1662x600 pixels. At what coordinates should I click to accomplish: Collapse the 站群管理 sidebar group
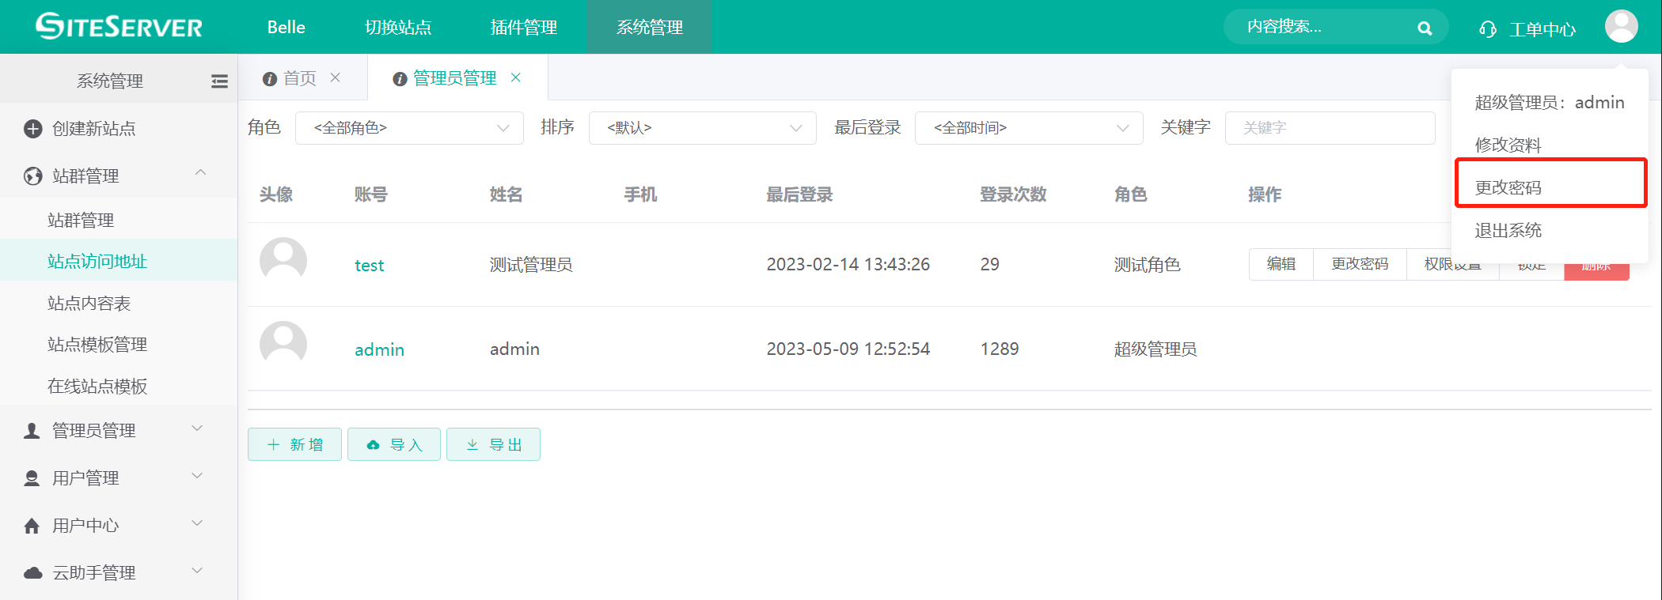tap(200, 172)
